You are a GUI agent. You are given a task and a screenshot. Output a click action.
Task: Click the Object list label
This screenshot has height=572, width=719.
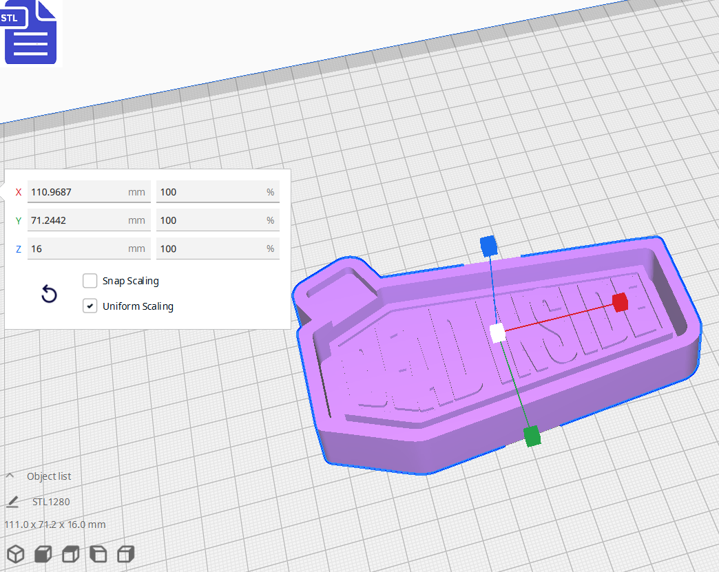pyautogui.click(x=48, y=476)
